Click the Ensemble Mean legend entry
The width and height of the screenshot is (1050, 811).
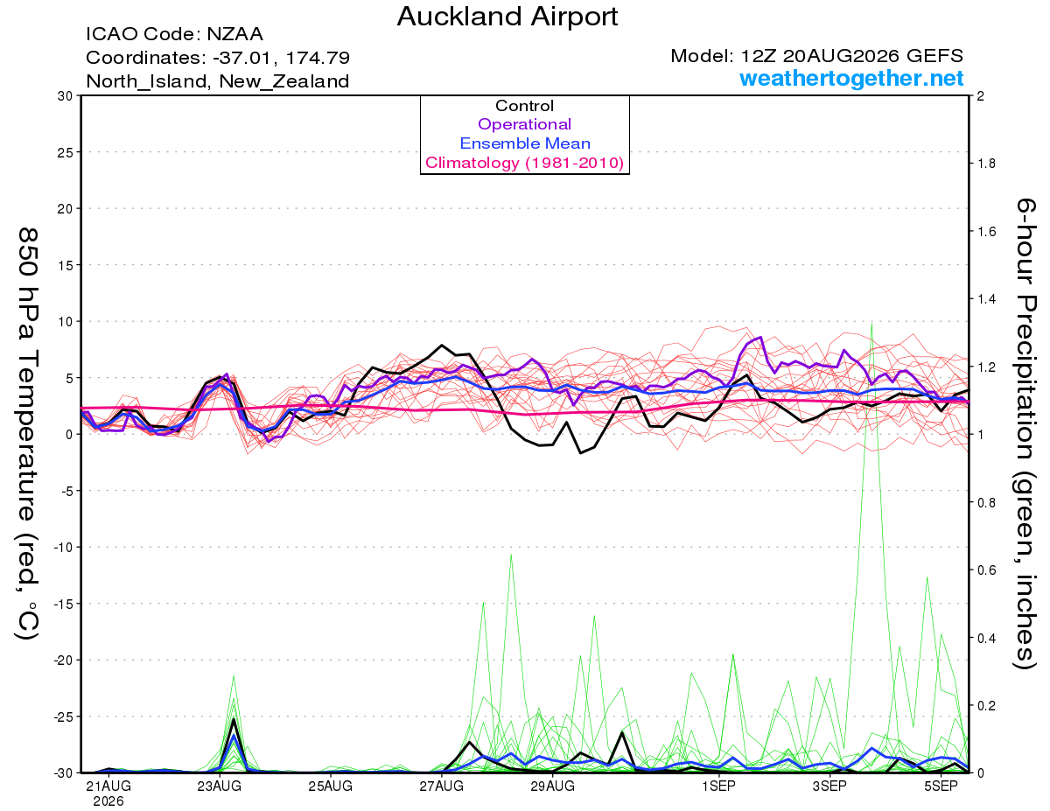524,143
